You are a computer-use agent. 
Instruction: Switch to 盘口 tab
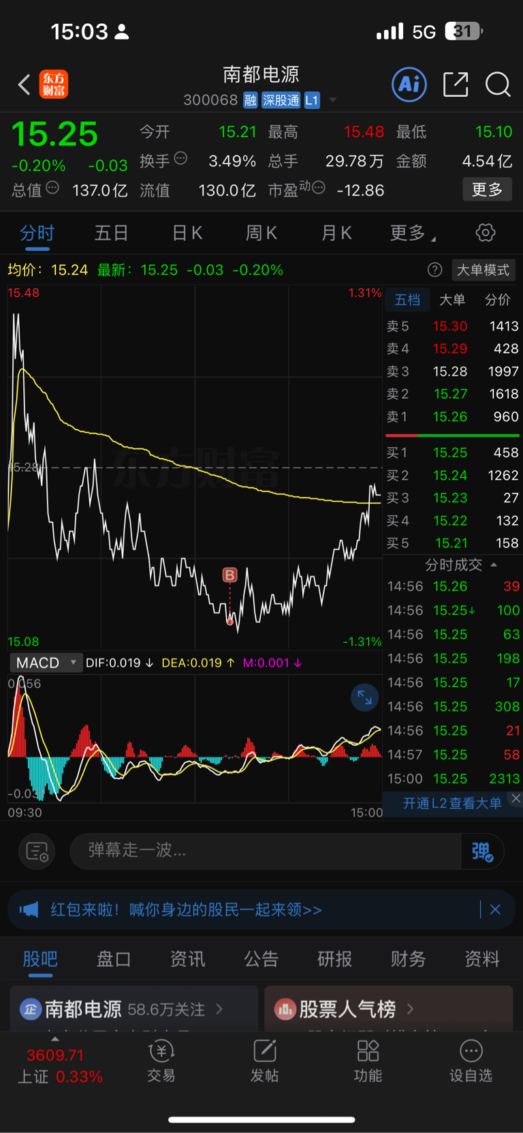point(114,959)
